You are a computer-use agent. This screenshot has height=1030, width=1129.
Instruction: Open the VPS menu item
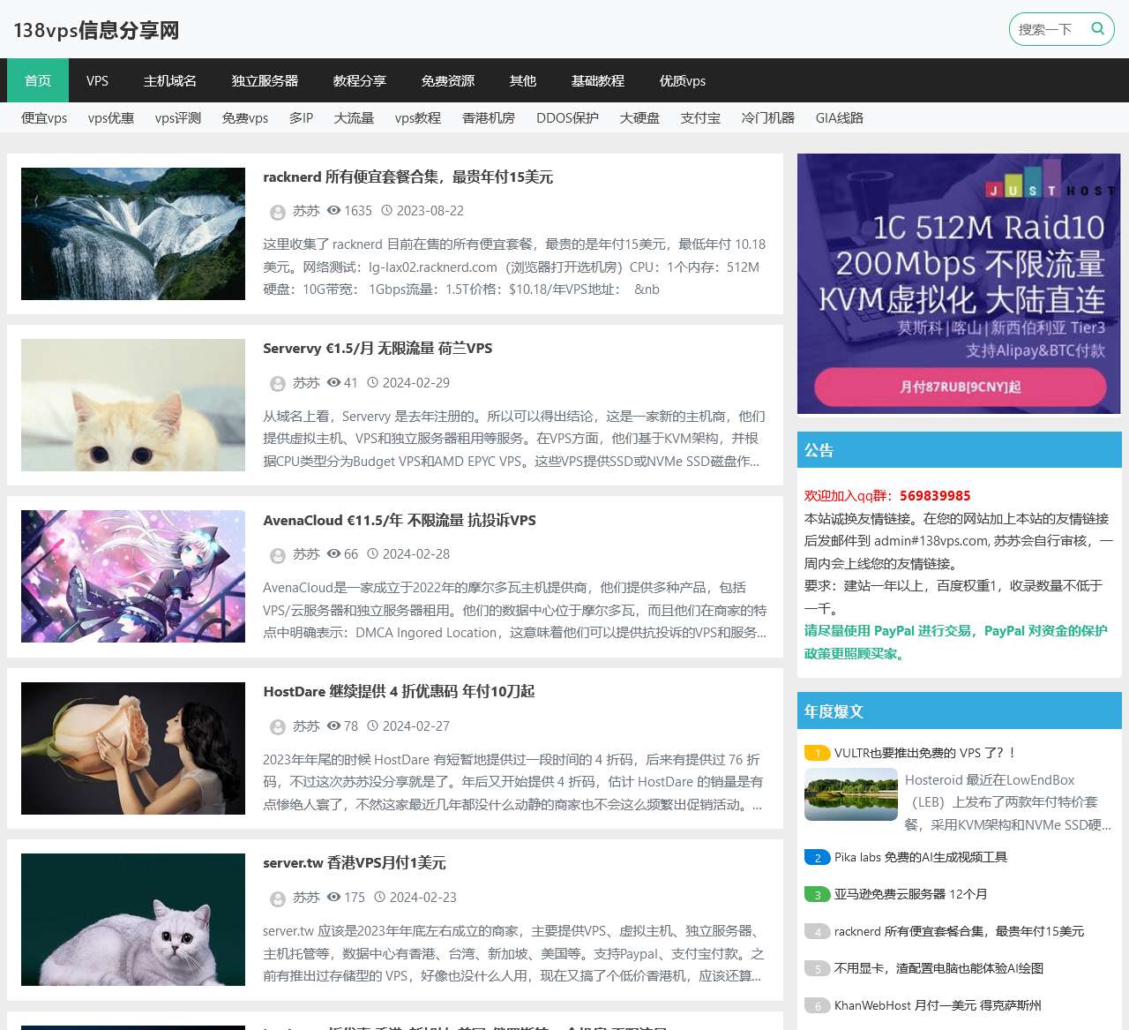click(97, 80)
